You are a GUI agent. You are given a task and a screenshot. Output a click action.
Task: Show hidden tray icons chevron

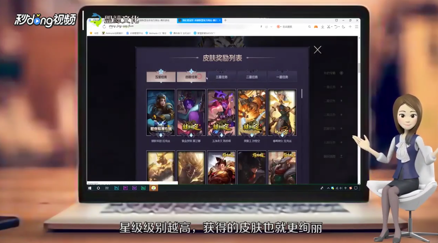(x=328, y=188)
